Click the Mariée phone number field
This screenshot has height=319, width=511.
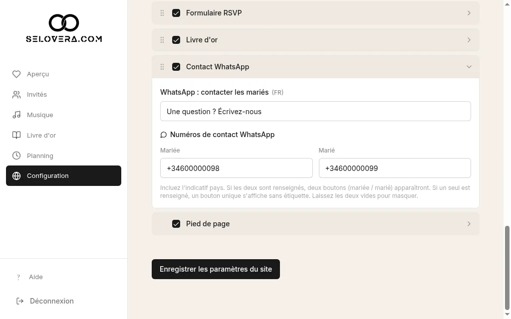coord(236,168)
